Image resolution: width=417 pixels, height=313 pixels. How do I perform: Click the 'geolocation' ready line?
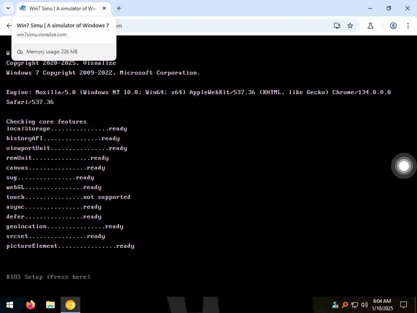coord(65,227)
